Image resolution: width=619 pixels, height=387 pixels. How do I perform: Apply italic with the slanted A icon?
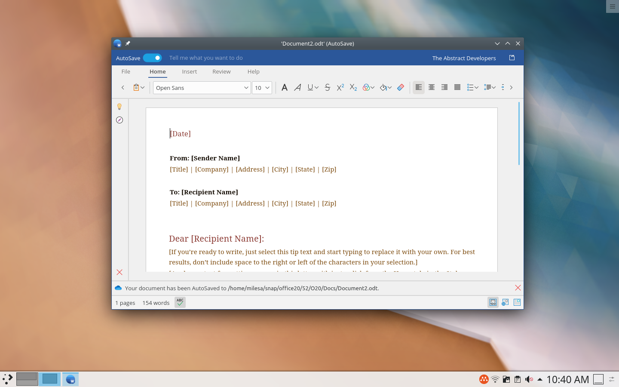(x=297, y=87)
